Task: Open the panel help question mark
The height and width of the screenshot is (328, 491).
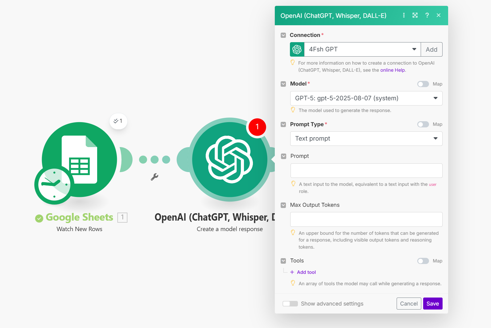Action: point(427,15)
